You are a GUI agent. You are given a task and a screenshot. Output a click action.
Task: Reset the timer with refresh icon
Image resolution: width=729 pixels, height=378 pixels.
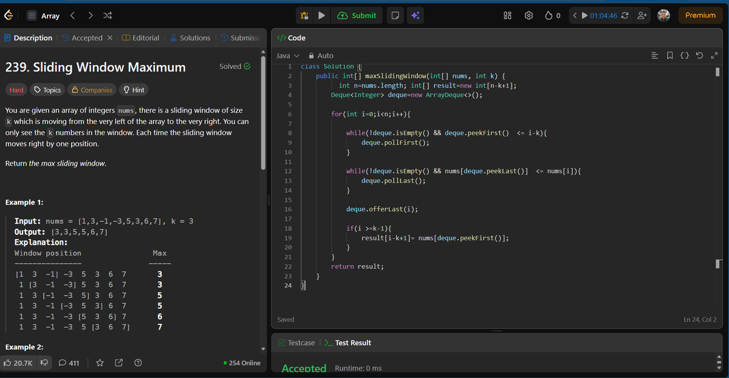pos(625,16)
